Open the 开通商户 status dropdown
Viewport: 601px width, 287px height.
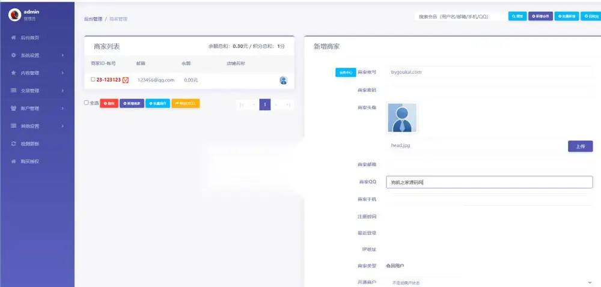489,283
